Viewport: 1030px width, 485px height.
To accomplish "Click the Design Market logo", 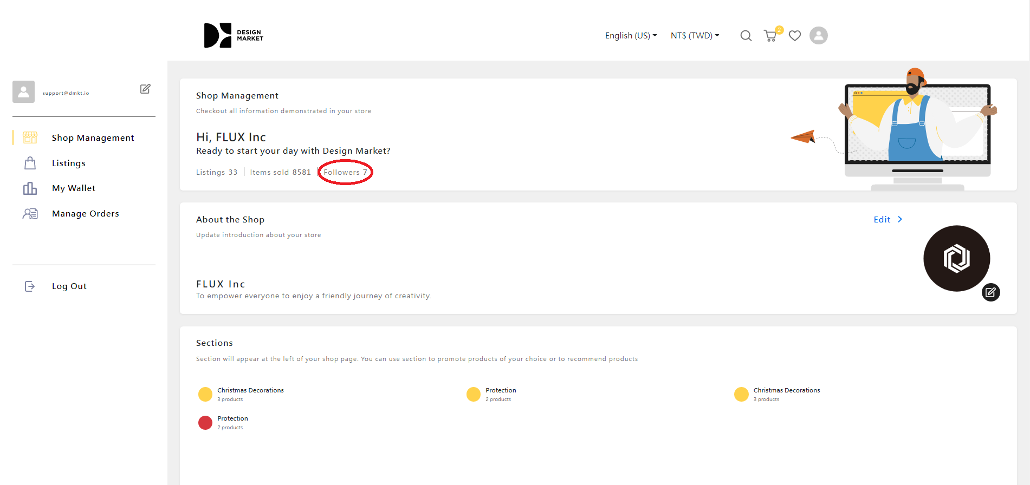I will point(234,36).
